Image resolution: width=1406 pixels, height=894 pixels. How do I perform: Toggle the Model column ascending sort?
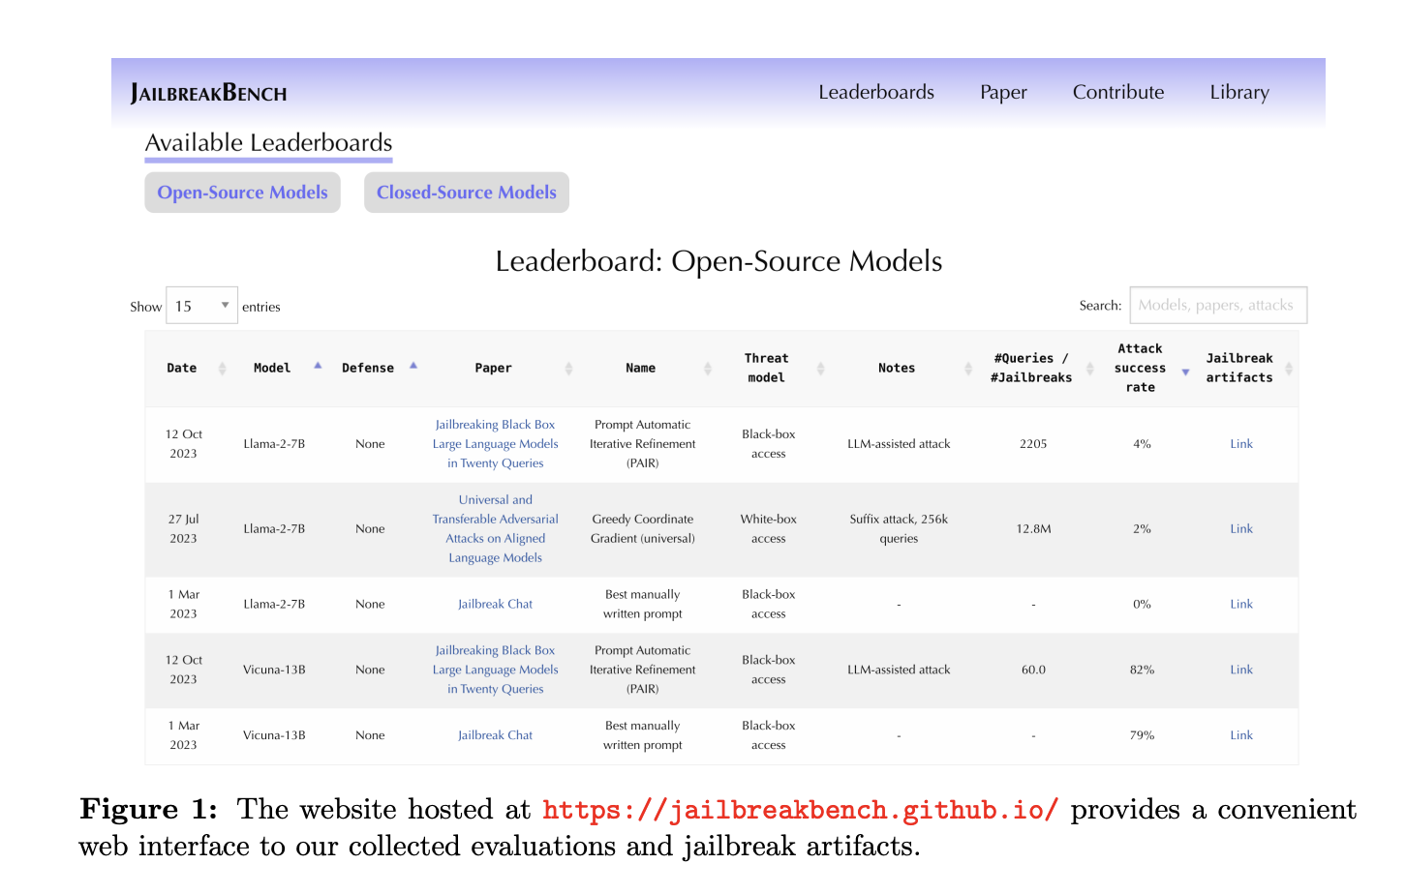coord(317,366)
